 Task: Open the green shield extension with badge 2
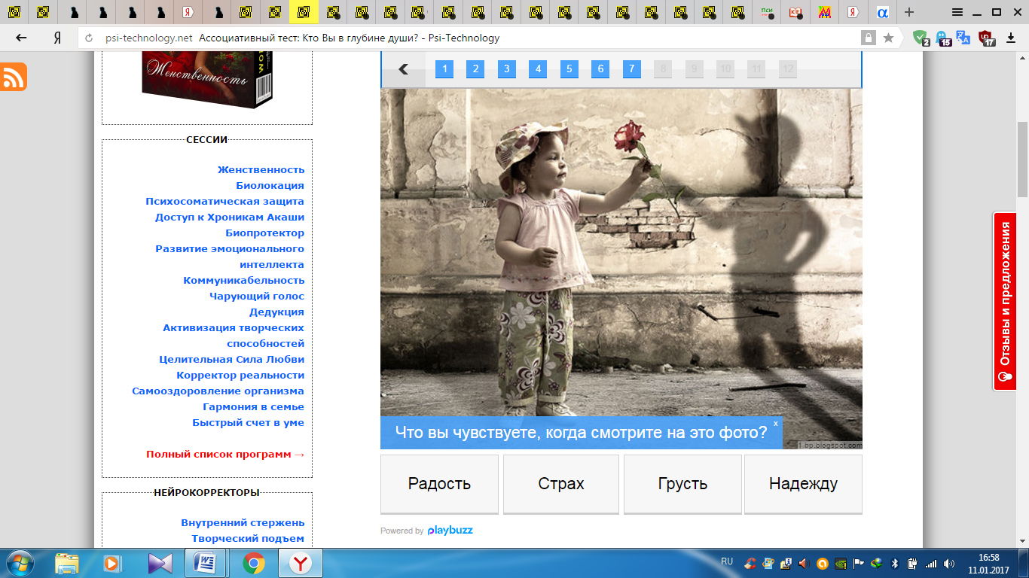coord(921,38)
